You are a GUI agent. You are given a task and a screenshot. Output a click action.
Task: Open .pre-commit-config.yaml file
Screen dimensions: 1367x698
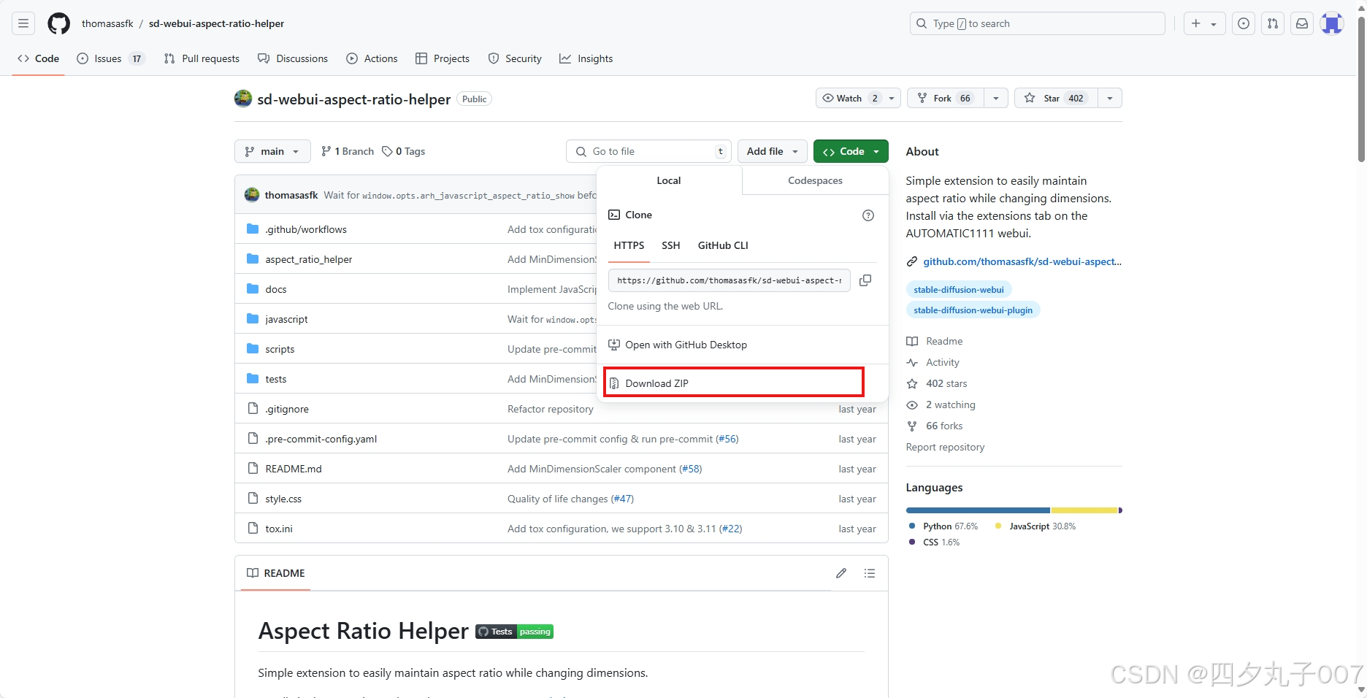(321, 439)
